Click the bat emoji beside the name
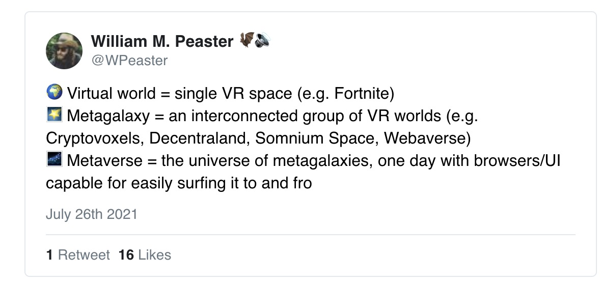 coord(247,40)
